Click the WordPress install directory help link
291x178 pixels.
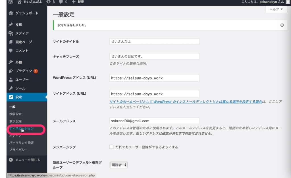[x=186, y=102]
